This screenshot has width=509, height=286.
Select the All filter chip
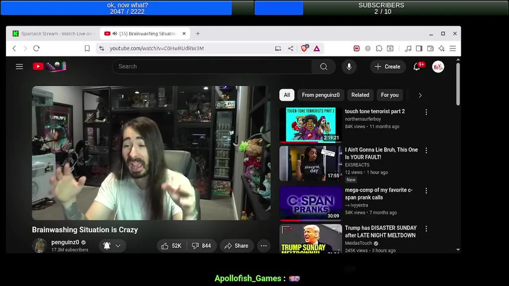[x=287, y=95]
